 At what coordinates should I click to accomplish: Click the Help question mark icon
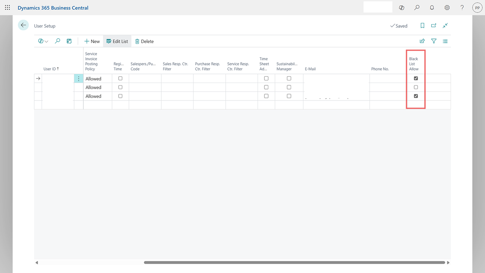point(462,8)
